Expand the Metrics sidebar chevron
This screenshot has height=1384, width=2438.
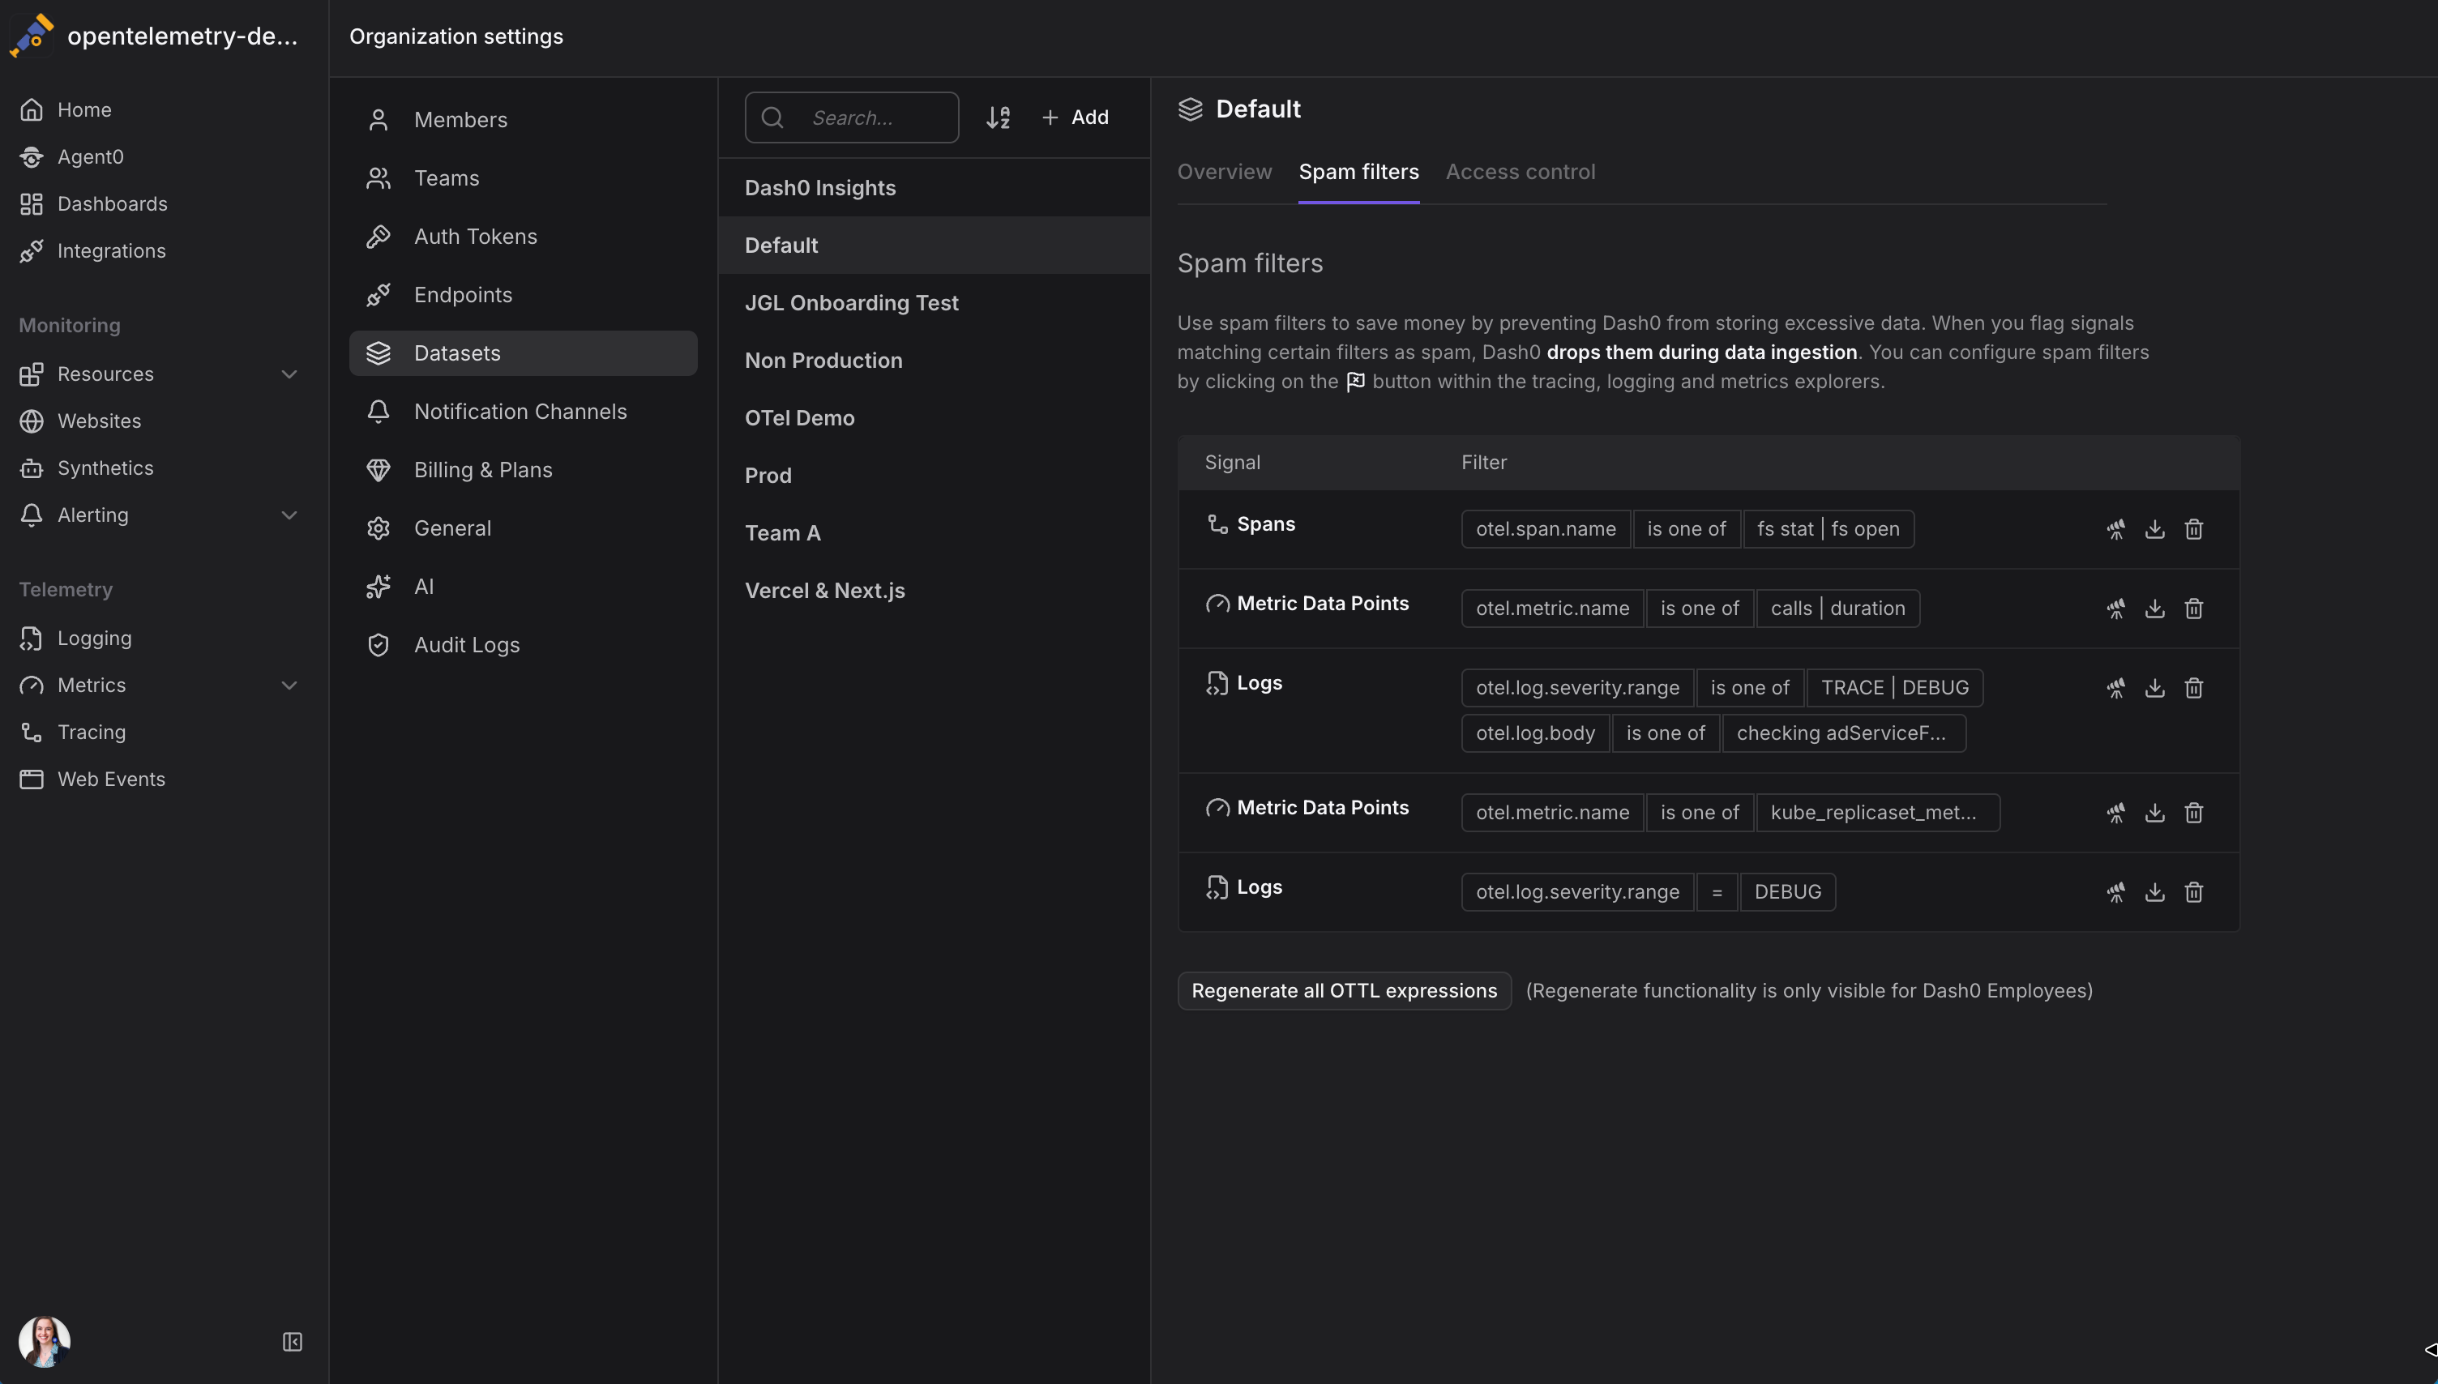(x=289, y=686)
